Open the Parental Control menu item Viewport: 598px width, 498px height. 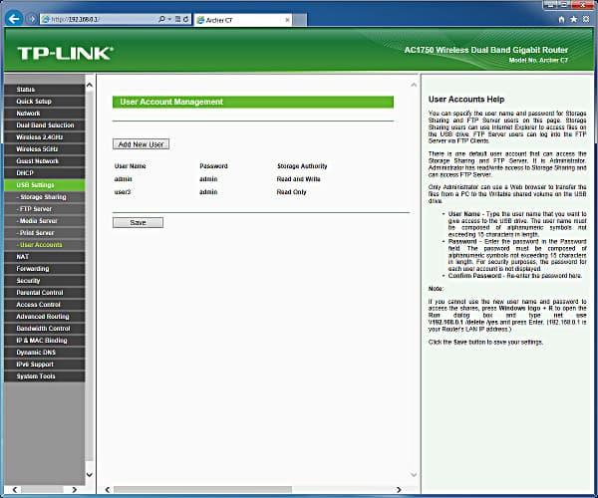coord(45,293)
